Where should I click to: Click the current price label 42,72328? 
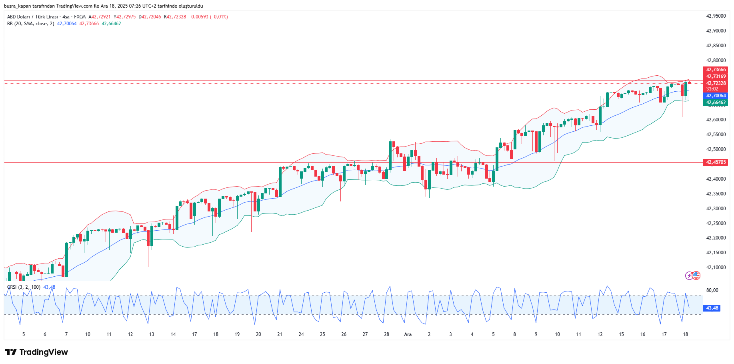click(x=716, y=83)
